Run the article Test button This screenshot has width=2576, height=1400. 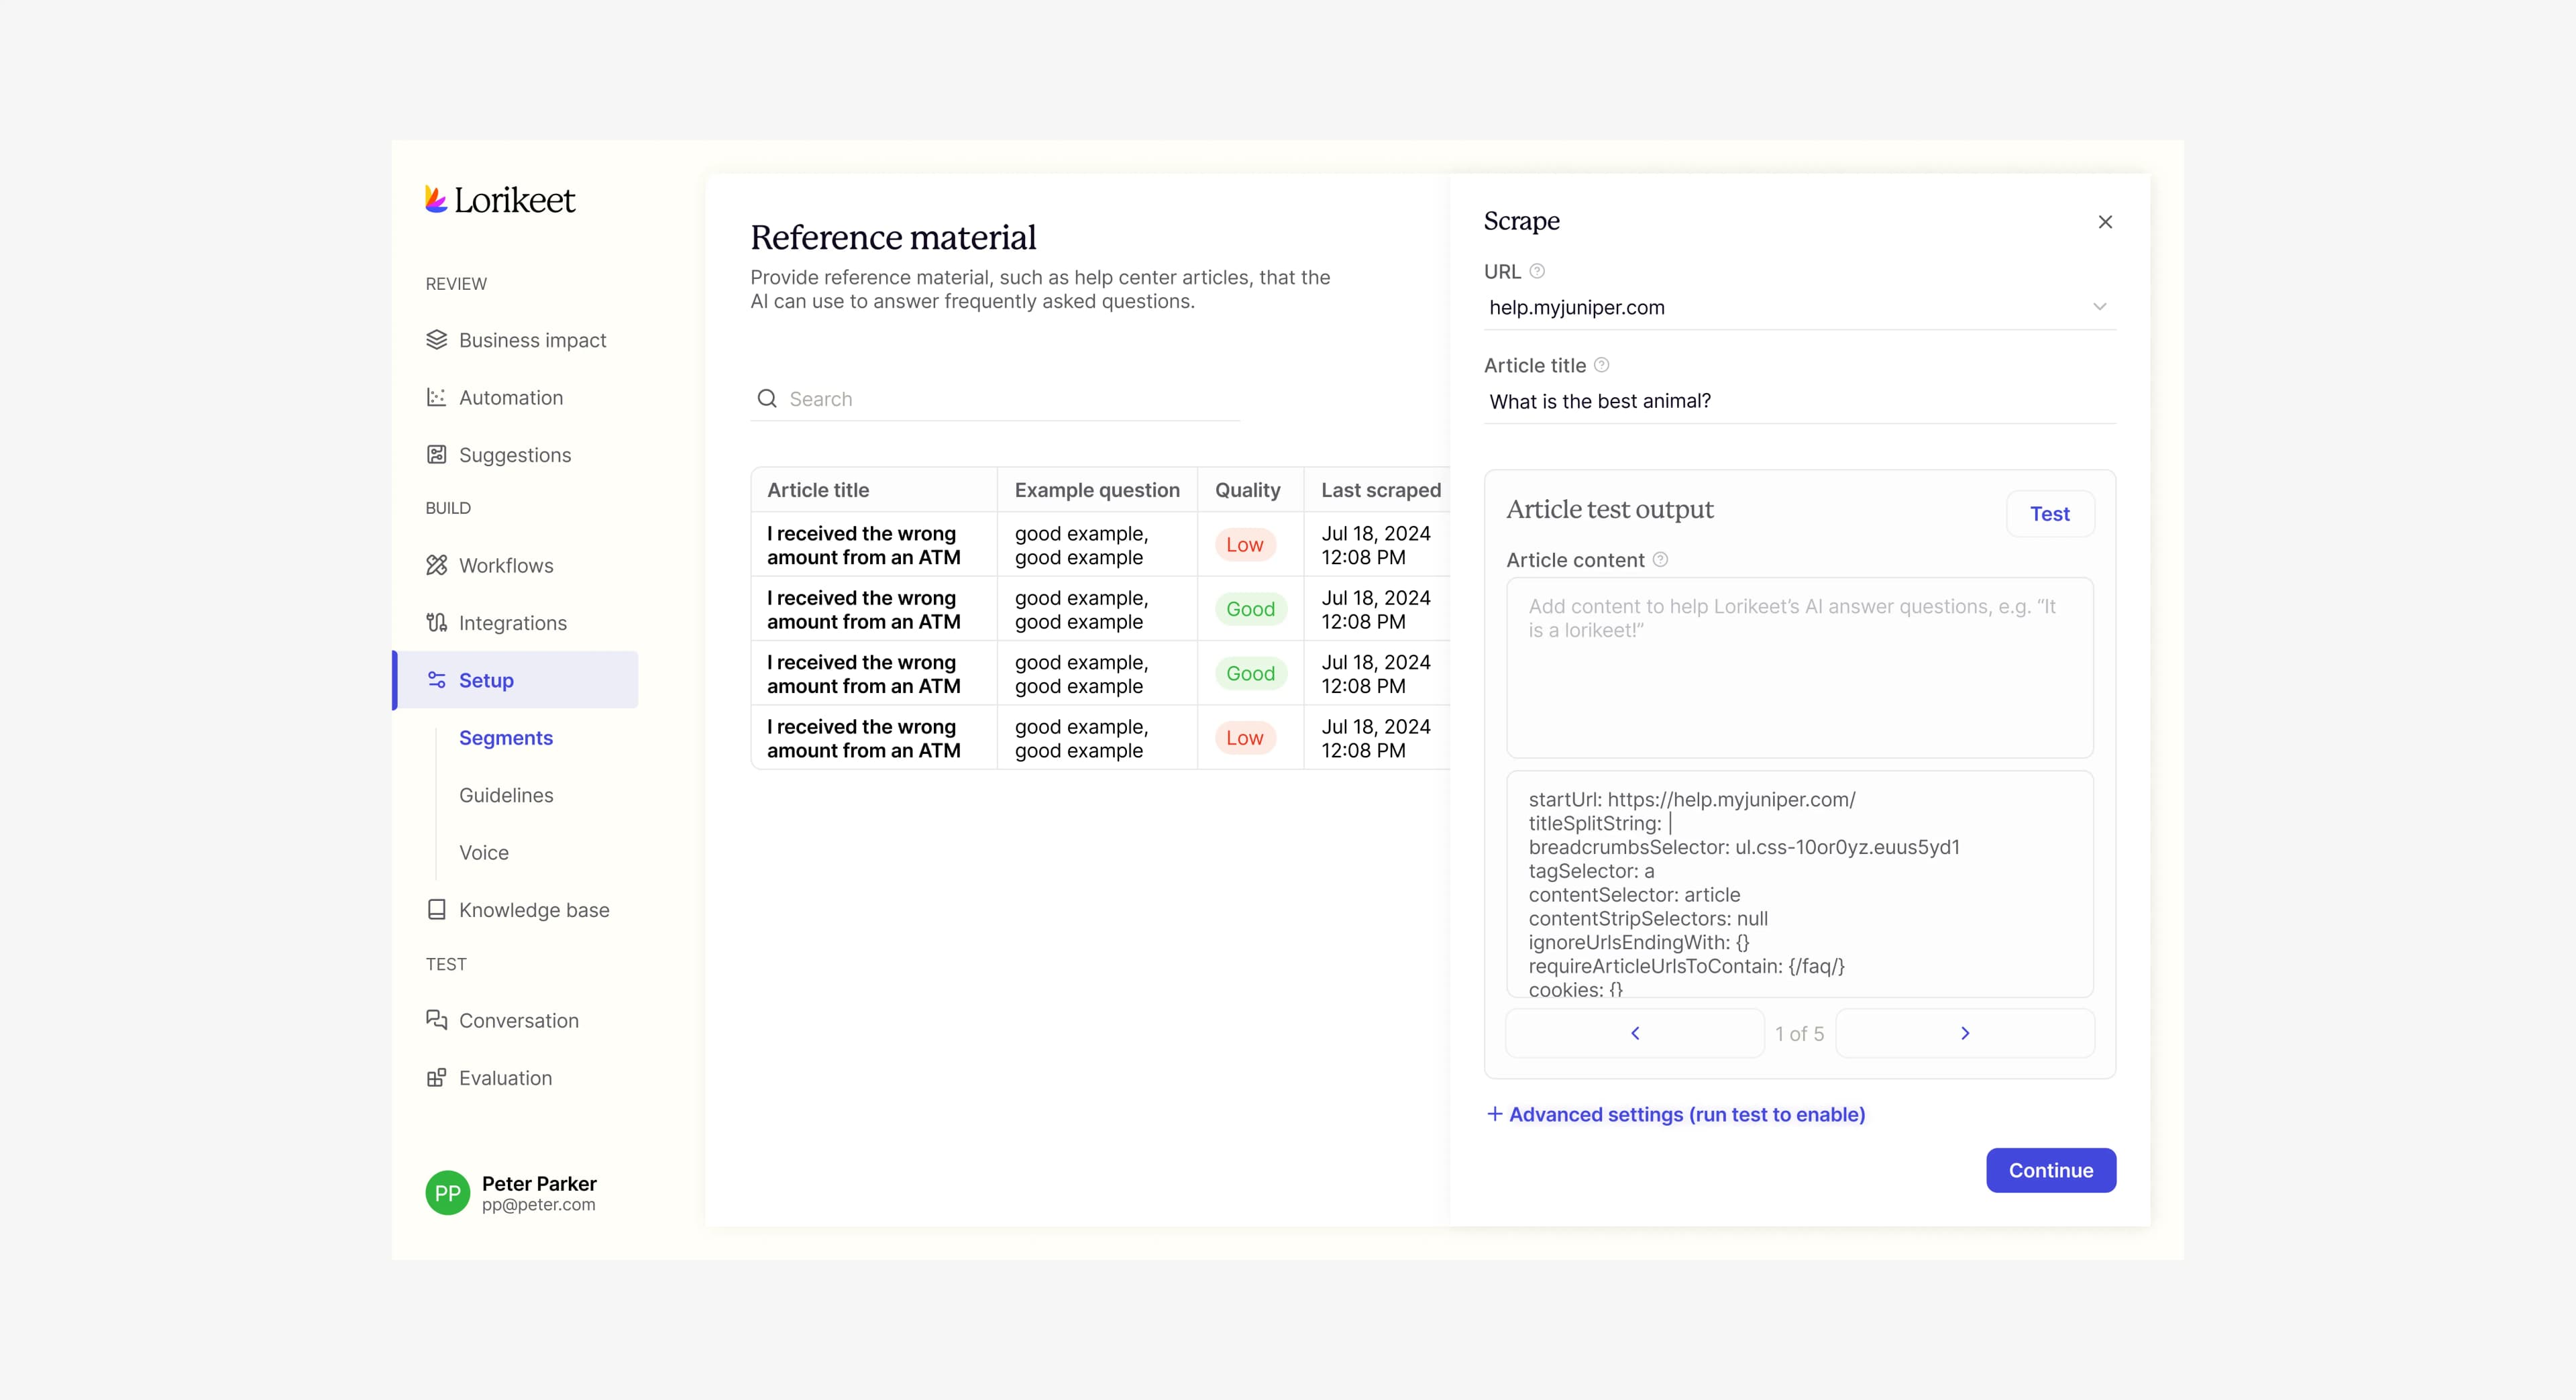click(2050, 514)
